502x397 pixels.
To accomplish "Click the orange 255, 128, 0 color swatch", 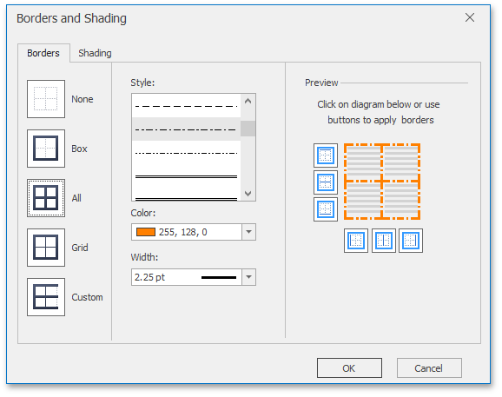I will (x=146, y=232).
